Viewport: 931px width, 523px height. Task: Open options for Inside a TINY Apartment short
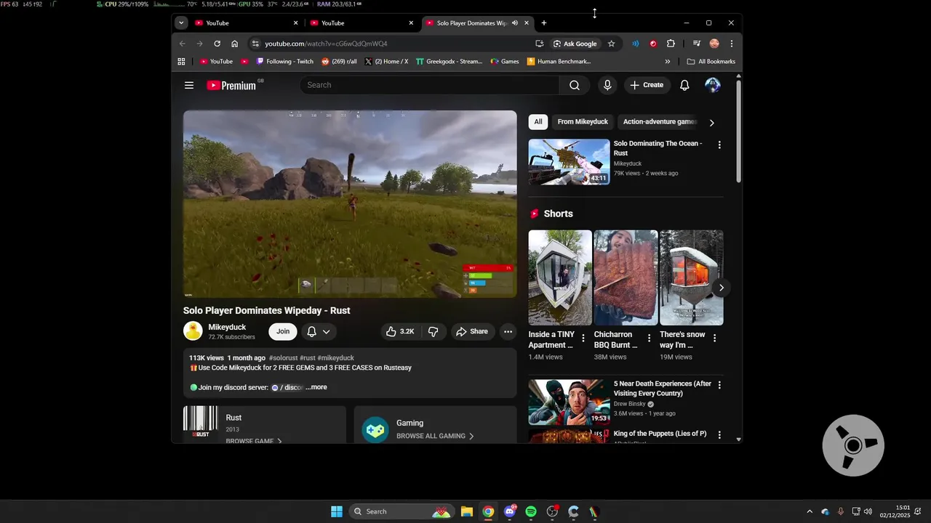(583, 338)
